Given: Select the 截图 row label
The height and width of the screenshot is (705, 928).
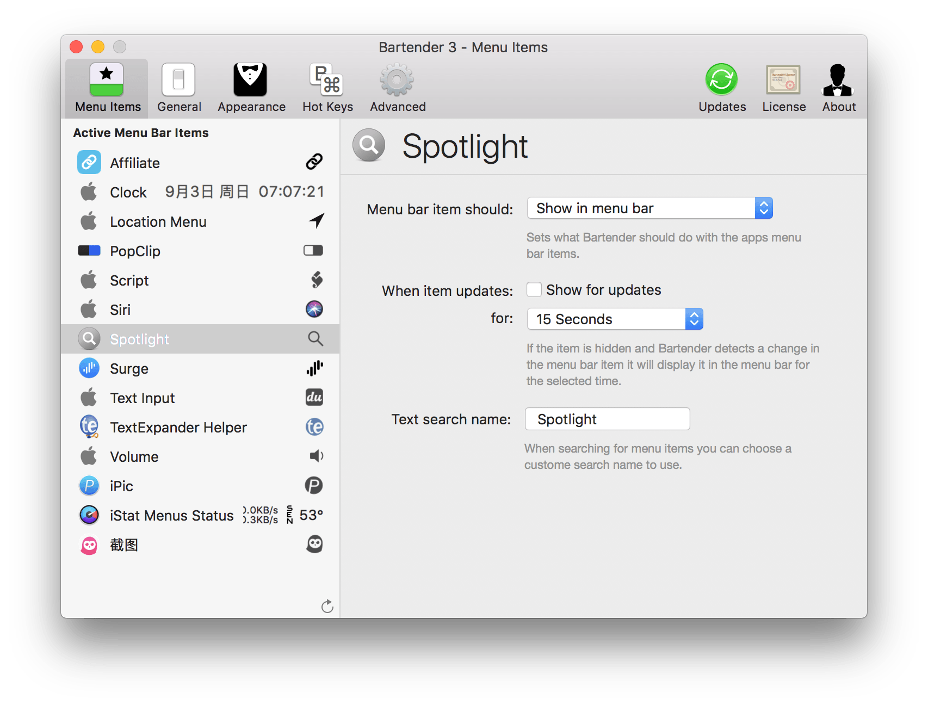Looking at the screenshot, I should [x=124, y=545].
